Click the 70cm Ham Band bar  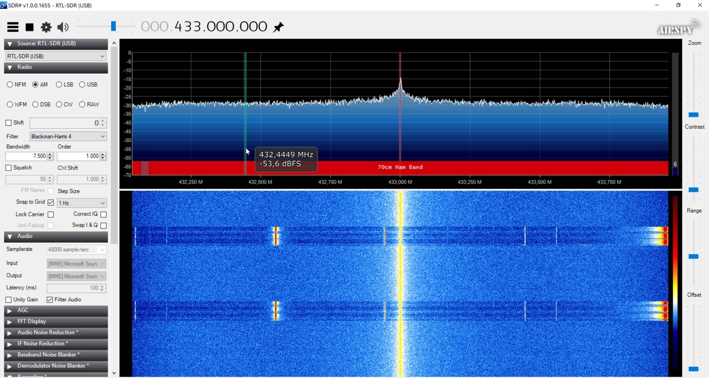click(x=400, y=168)
